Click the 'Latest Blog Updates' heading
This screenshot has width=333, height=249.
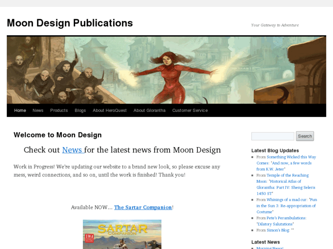(x=275, y=150)
